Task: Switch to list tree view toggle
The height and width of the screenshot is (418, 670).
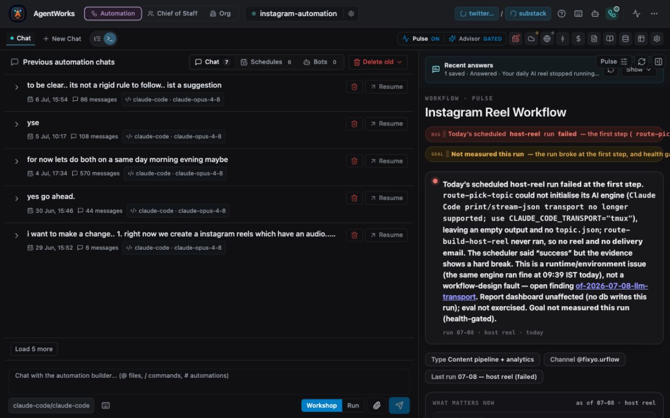Action: [x=97, y=39]
